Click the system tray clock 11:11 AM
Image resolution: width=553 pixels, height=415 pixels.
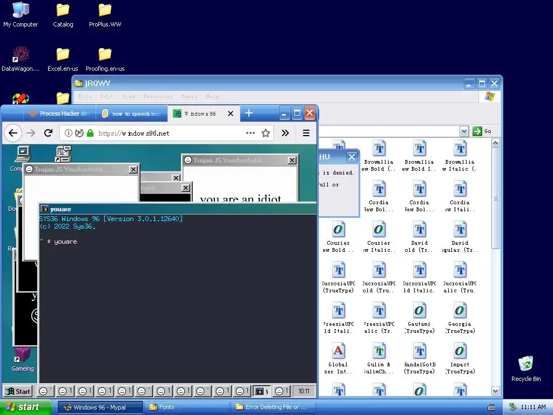(x=533, y=407)
